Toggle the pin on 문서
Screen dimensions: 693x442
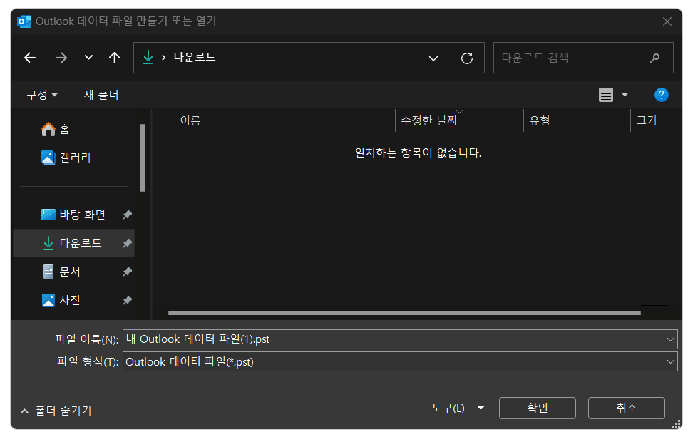(x=127, y=272)
